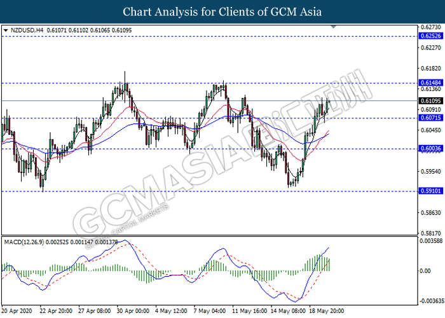This screenshot has height=318, width=445.
Task: Click the MACD scale value -0.003635
Action: [431, 301]
